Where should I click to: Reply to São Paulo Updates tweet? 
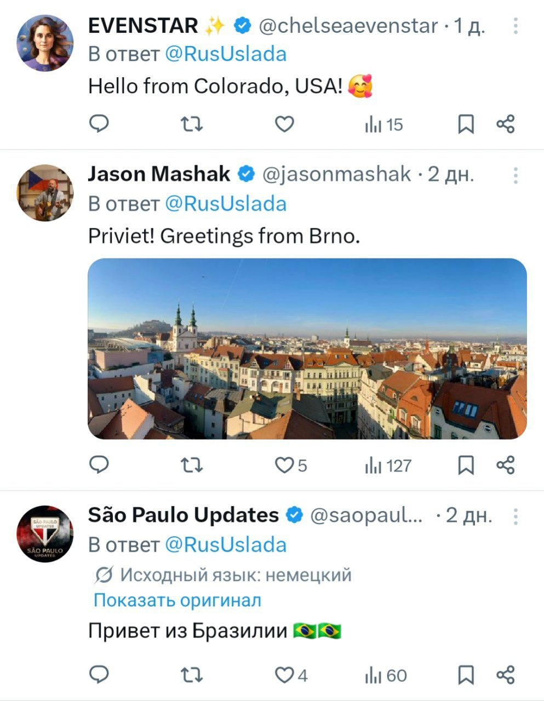(99, 675)
